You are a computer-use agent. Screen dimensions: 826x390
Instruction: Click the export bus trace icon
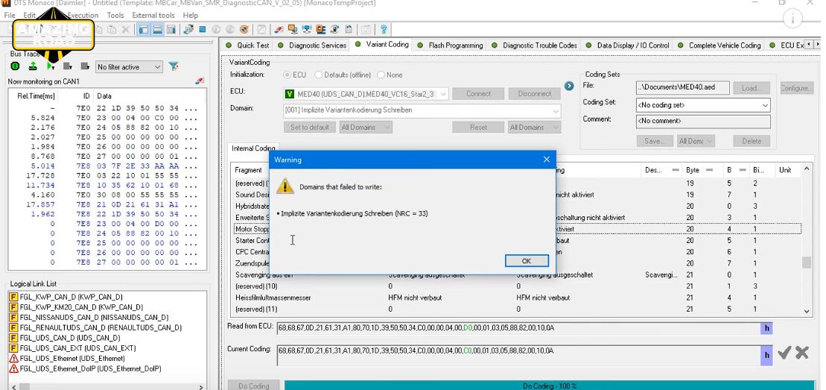[33, 66]
